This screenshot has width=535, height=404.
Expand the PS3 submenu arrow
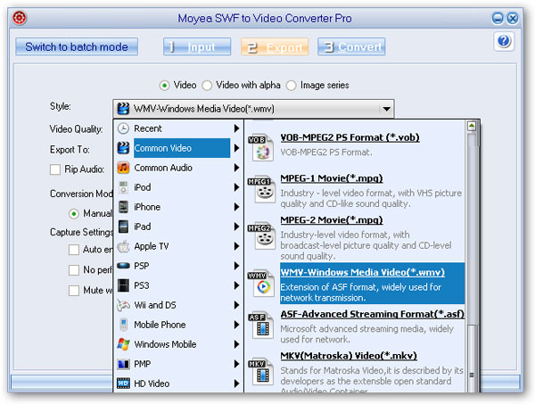point(236,285)
